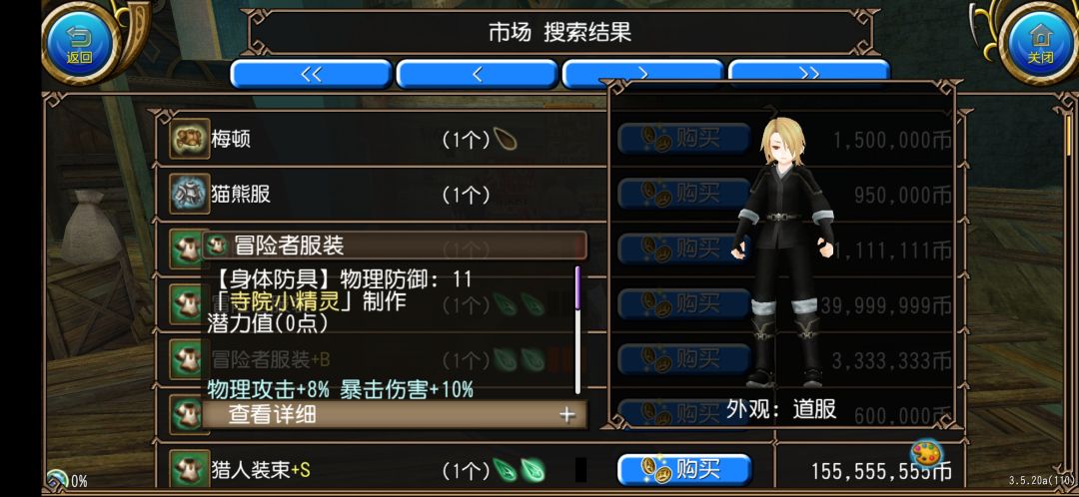Select the 梅顿 item icon
Image resolution: width=1079 pixels, height=497 pixels.
coord(189,139)
